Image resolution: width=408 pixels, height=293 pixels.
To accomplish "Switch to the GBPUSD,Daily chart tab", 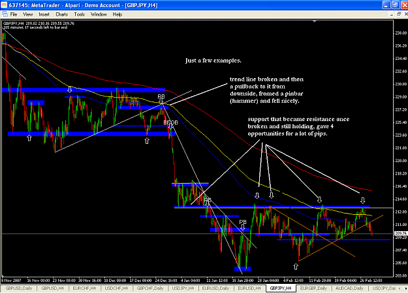I will pos(19,288).
